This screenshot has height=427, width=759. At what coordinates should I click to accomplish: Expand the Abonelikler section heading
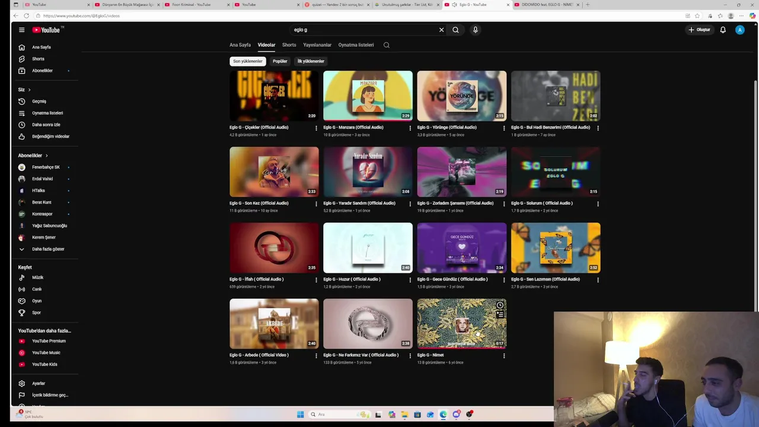tap(33, 155)
